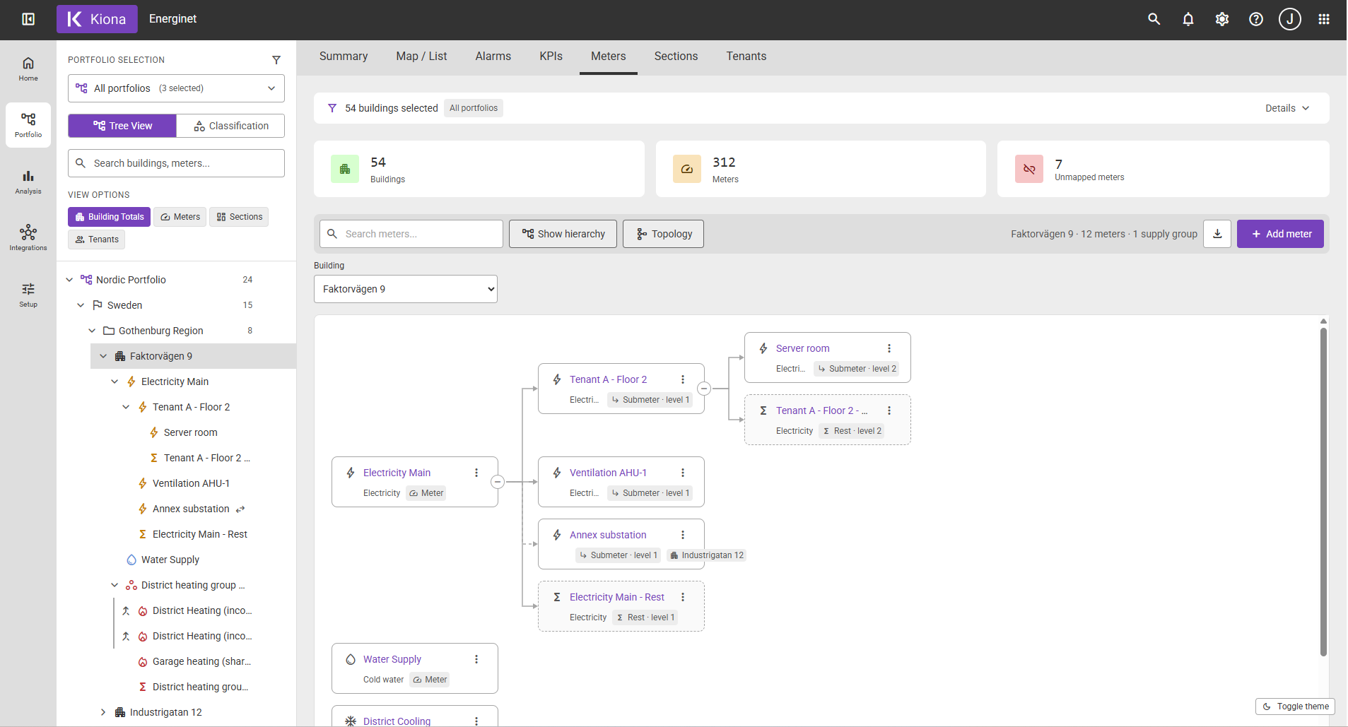Open Electricity Main card options menu
1348x727 pixels.
point(476,473)
